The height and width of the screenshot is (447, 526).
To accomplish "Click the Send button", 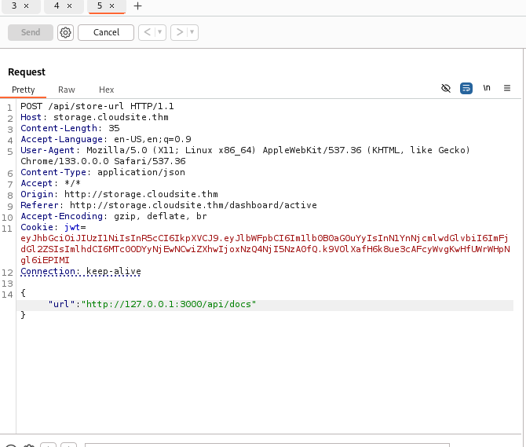I will point(31,32).
